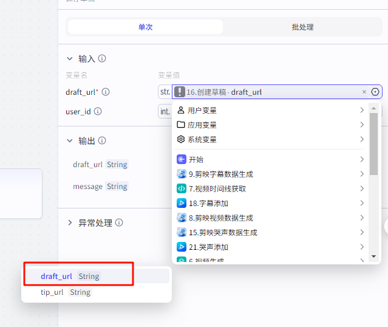This screenshot has height=327, width=388.
Task: Click info icon next to 输出 heading
Action: 102,140
